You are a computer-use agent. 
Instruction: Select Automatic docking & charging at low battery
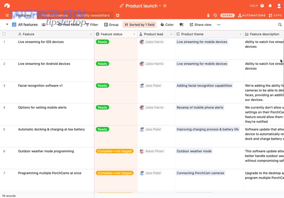point(55,136)
